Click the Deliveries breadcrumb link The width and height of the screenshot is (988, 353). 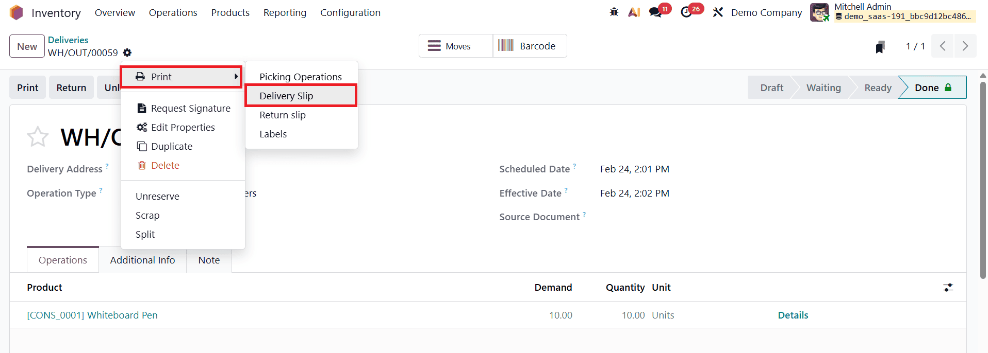pyautogui.click(x=68, y=40)
